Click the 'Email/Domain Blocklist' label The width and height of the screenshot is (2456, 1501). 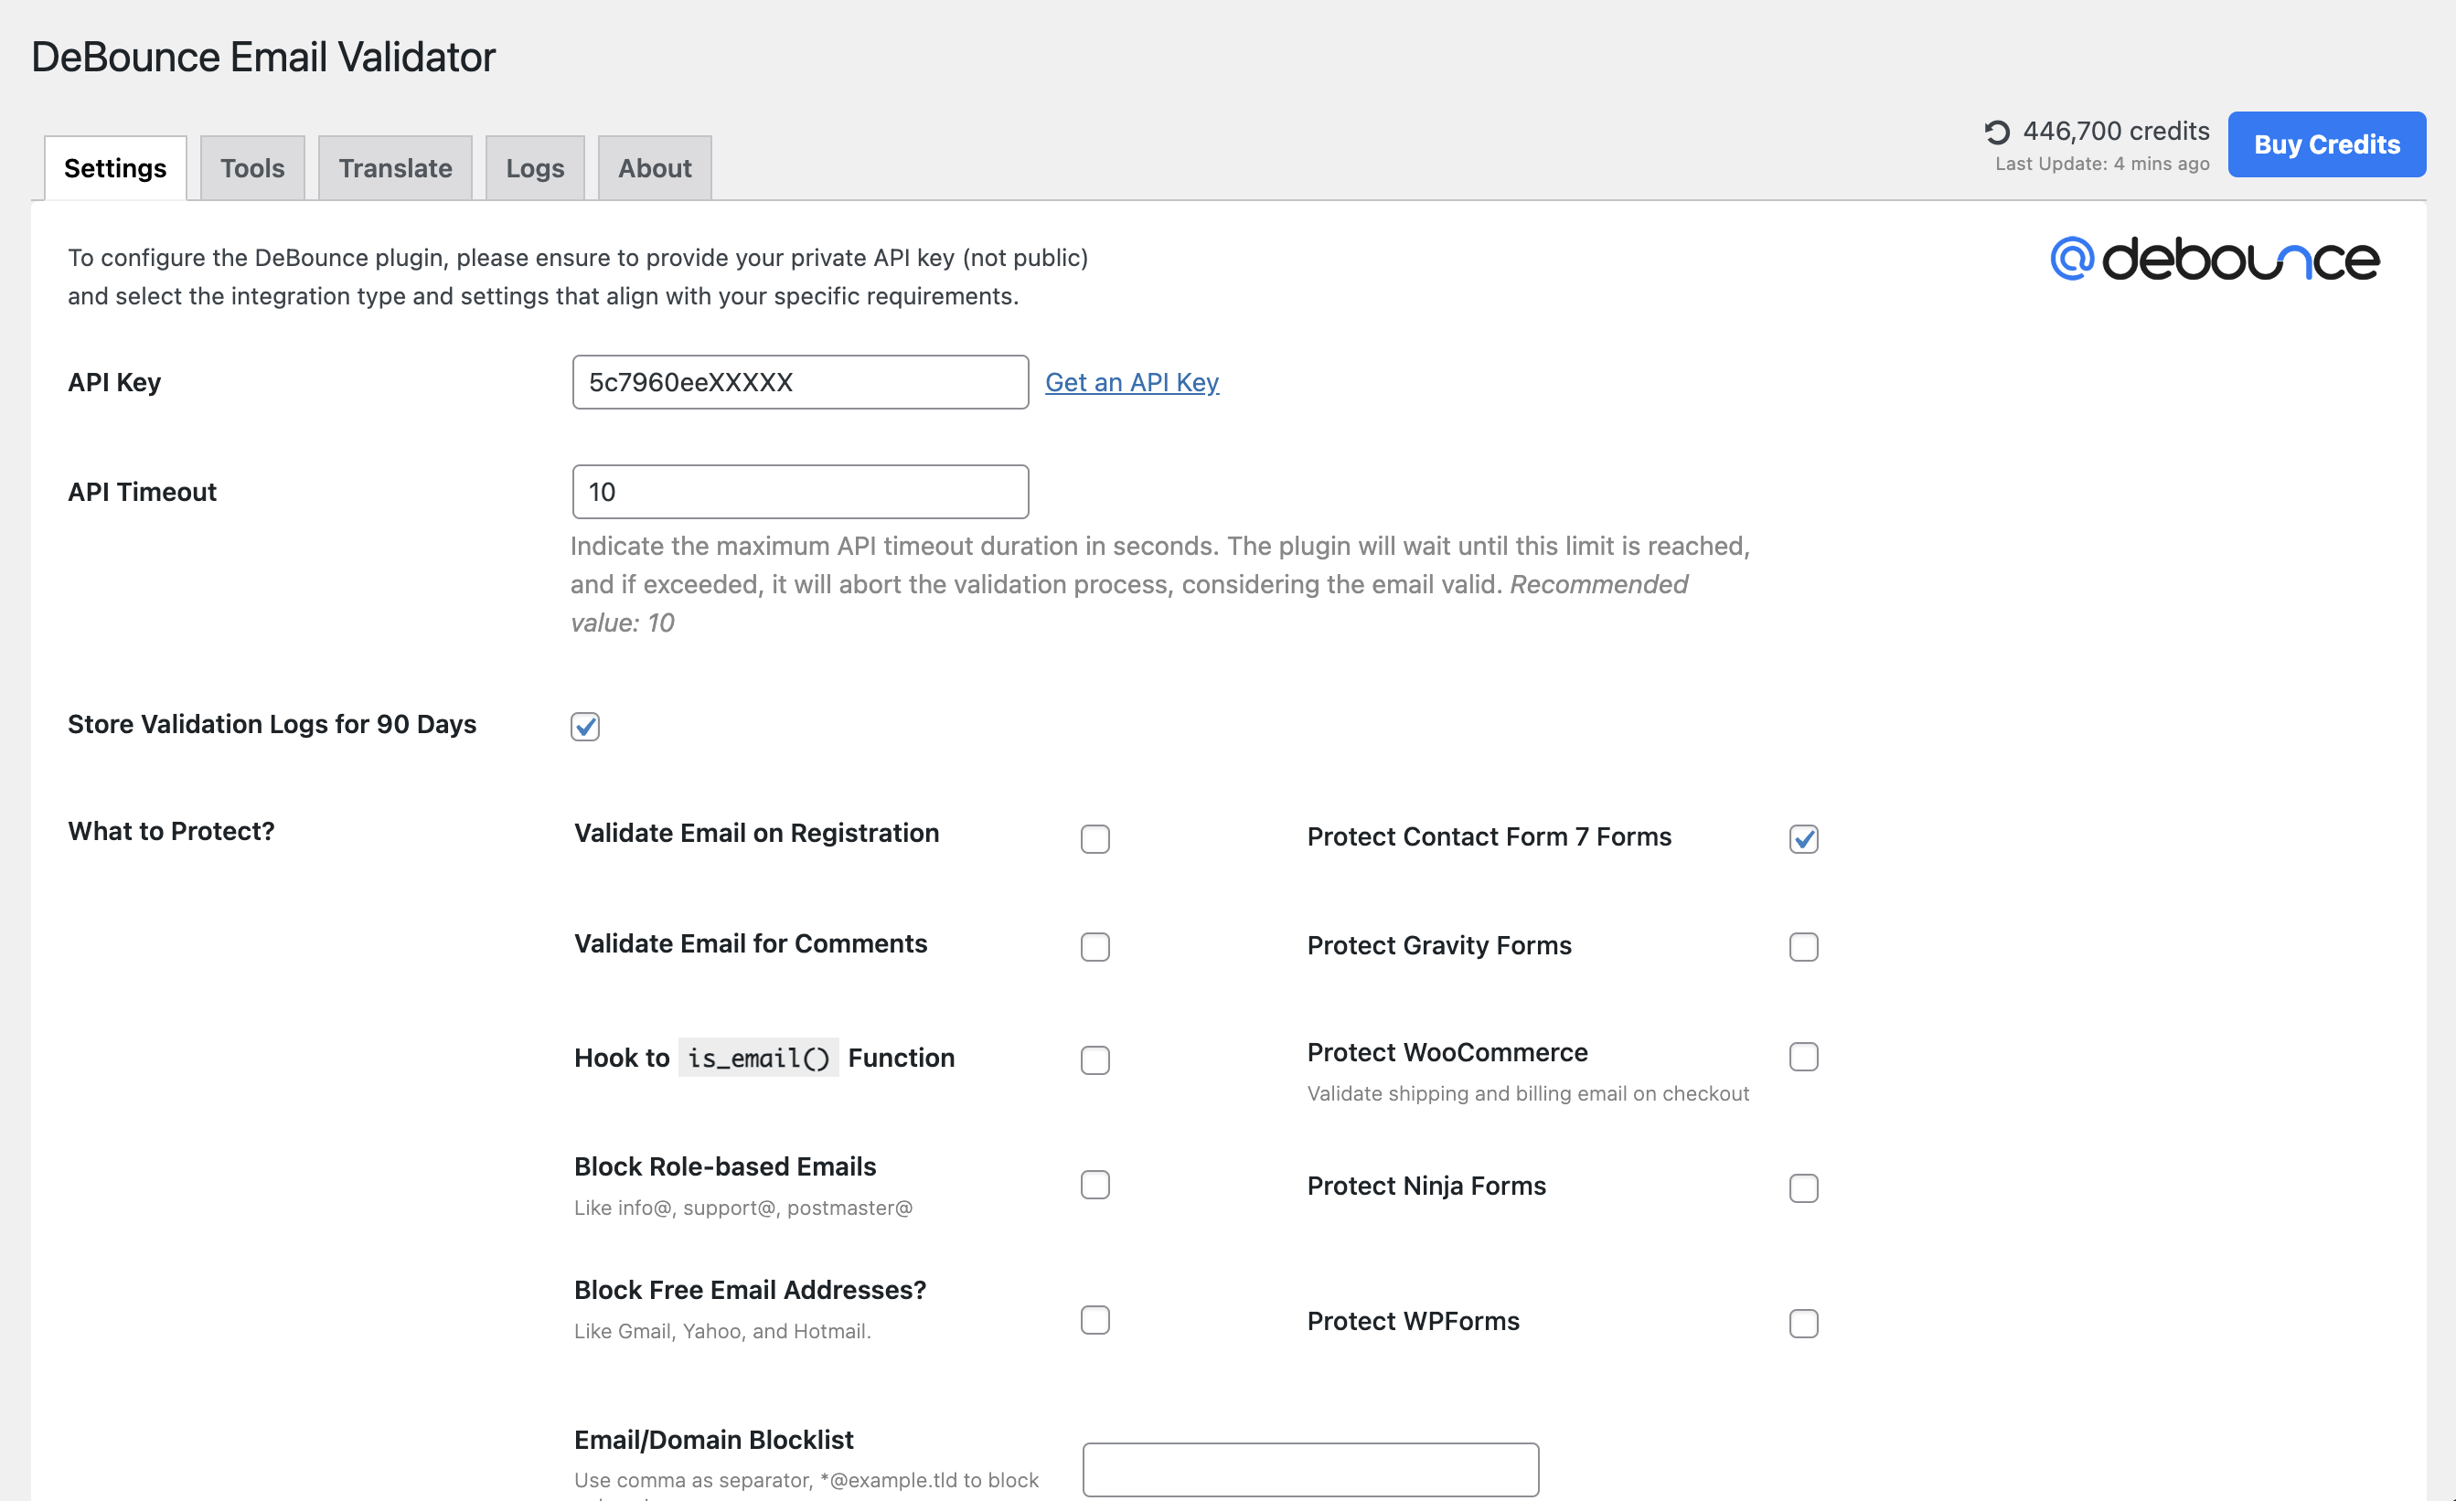coord(714,1440)
